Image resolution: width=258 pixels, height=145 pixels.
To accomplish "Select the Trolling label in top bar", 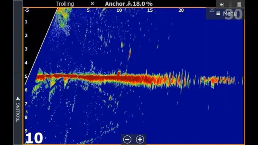I will pos(65,4).
